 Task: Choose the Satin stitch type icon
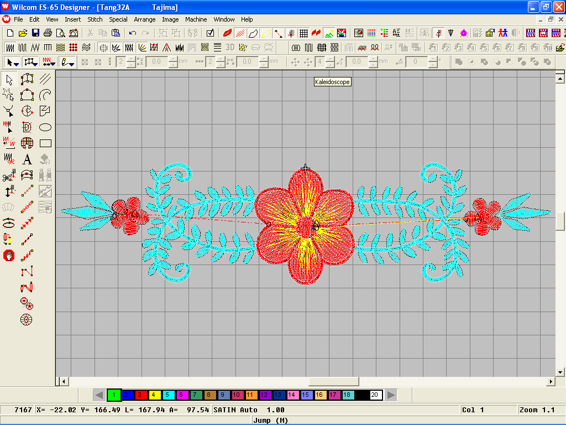[x=10, y=48]
